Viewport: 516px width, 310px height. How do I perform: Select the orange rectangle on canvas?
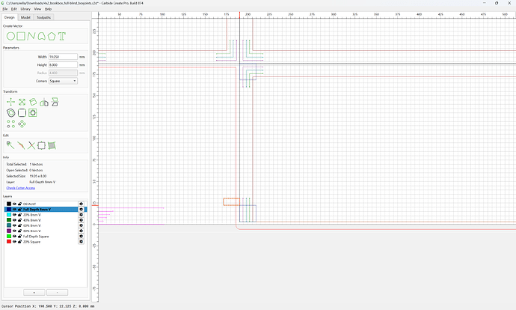(x=231, y=202)
